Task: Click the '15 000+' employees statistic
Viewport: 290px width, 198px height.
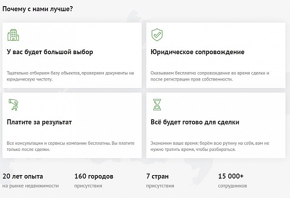Action: (x=231, y=176)
